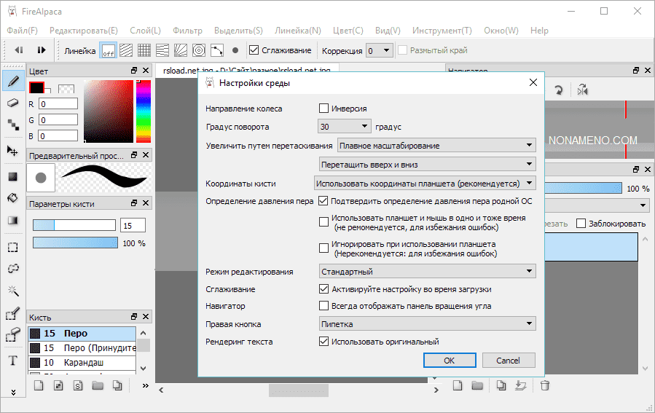The width and height of the screenshot is (655, 413).
Task: Select the Eraser tool
Action: coord(12,103)
